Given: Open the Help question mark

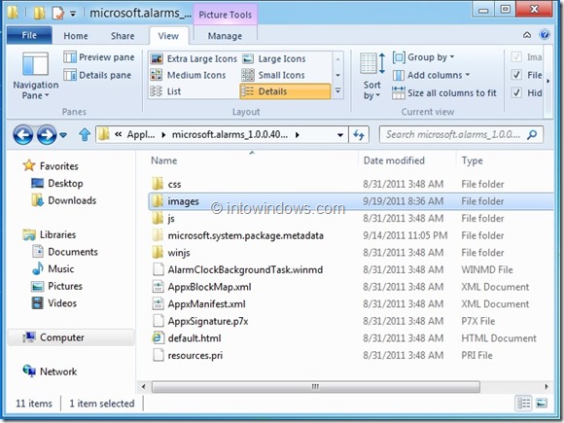Looking at the screenshot, I should click(x=545, y=35).
